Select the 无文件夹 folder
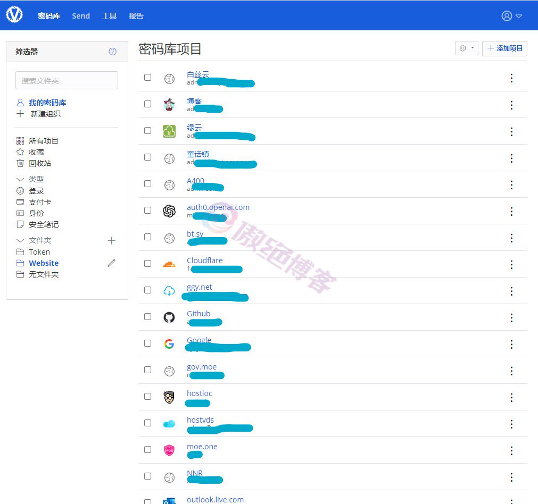 [44, 274]
